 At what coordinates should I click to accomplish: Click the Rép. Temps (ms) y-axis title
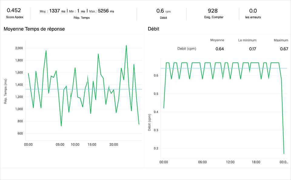(5, 92)
